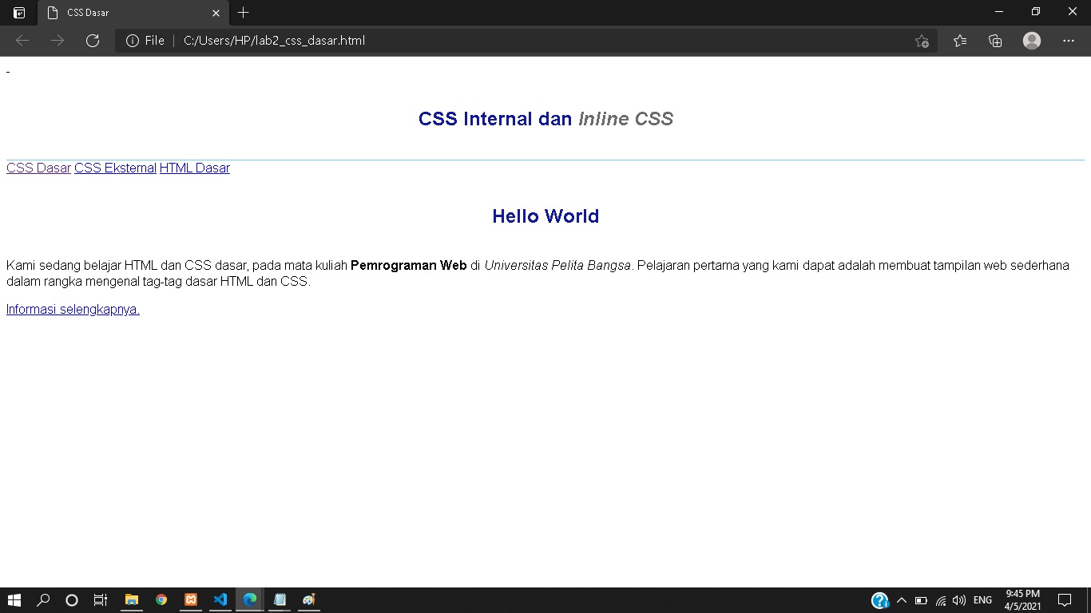Show hidden icons in the system tray

coord(902,599)
